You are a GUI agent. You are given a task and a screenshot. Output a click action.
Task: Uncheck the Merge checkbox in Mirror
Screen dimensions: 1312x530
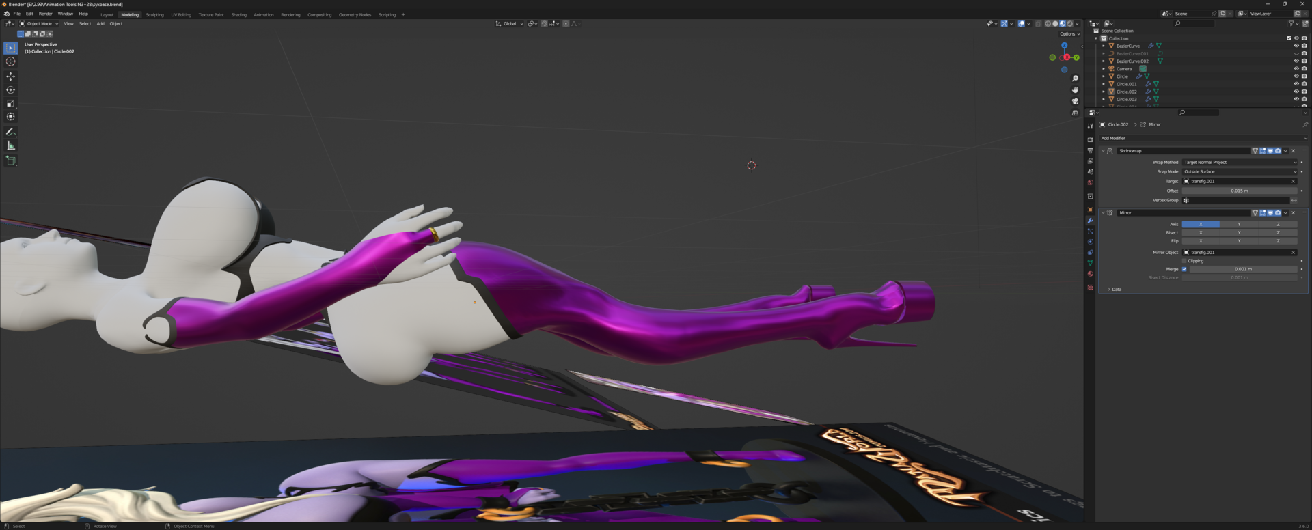coord(1184,269)
